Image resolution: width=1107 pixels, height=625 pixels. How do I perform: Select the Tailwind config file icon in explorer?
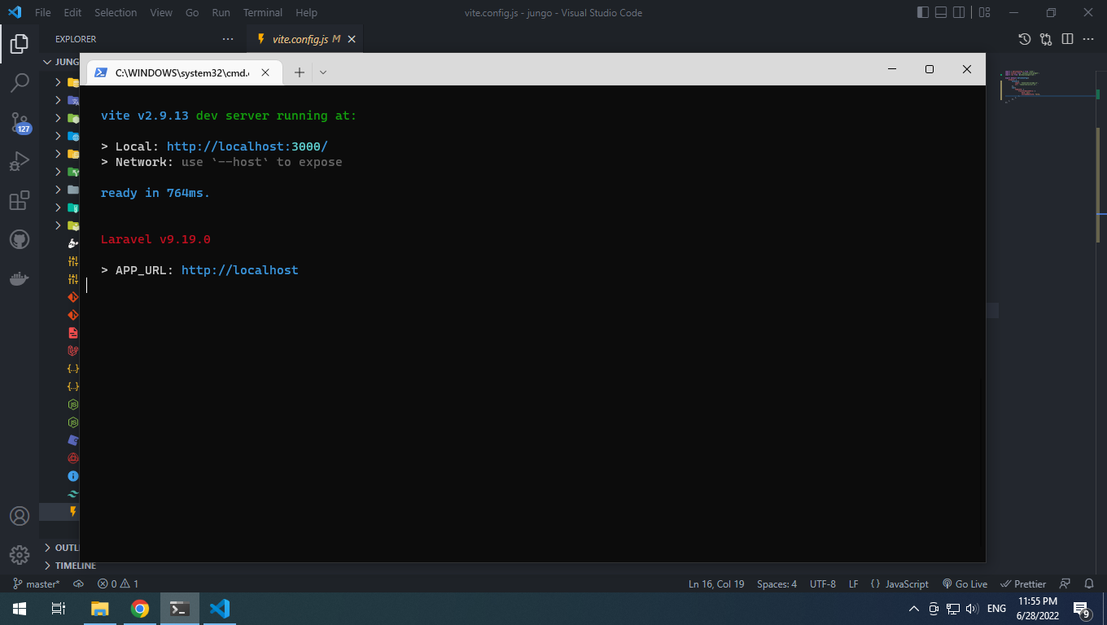coord(73,494)
